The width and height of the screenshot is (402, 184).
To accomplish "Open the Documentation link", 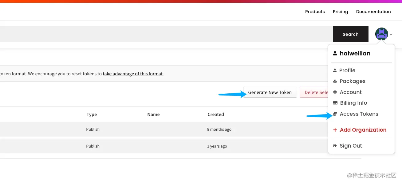I will 373,12.
